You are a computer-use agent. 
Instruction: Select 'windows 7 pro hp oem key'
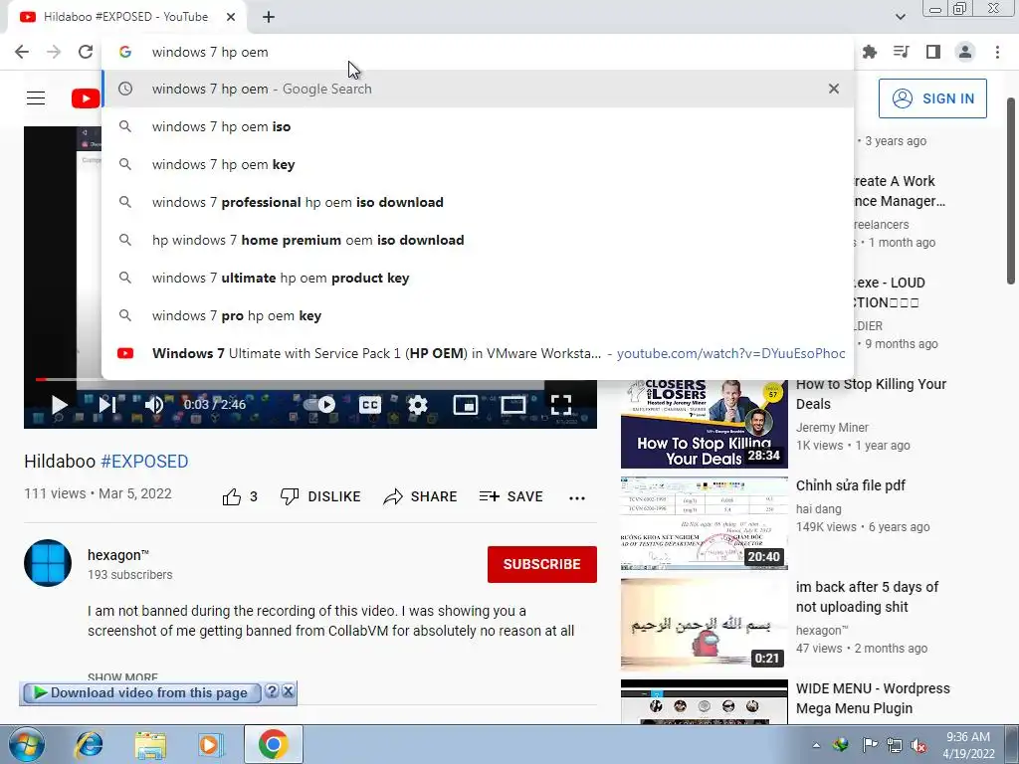click(x=478, y=315)
